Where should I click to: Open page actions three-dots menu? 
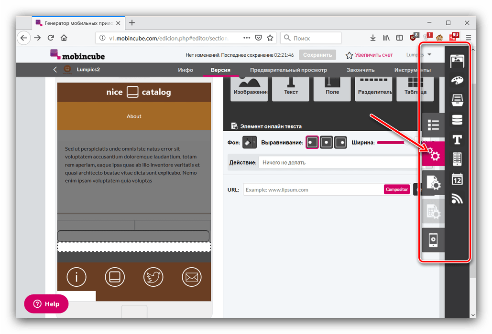point(247,38)
